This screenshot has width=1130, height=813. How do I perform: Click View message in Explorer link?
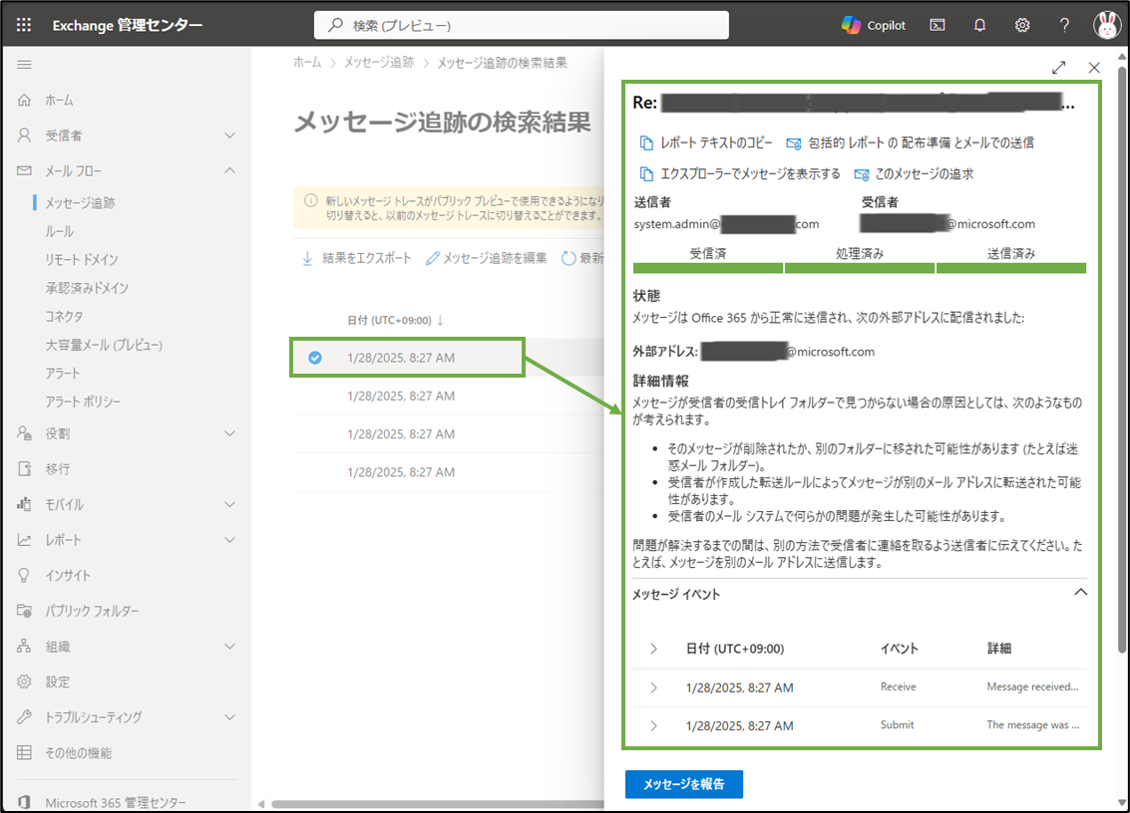[740, 173]
